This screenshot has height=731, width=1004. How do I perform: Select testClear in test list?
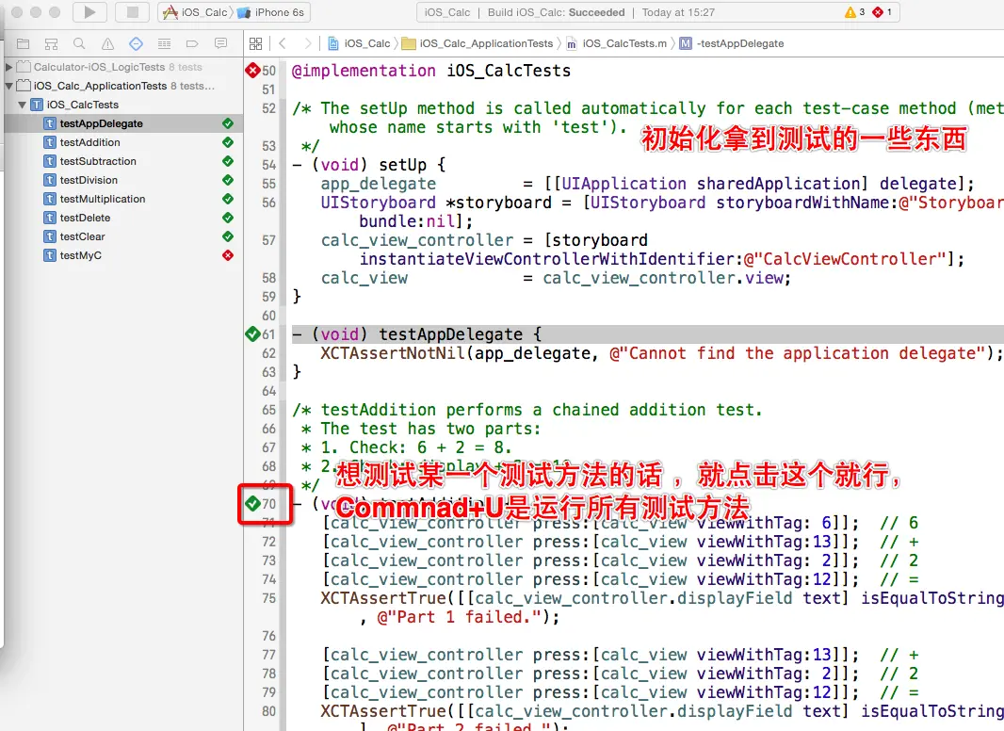pyautogui.click(x=123, y=236)
